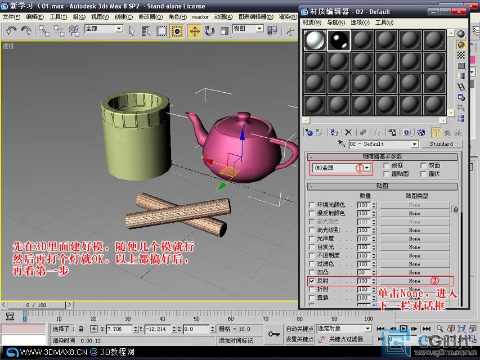Click the Standard material type button
Viewport: 480px width, 360px height.
(441, 144)
